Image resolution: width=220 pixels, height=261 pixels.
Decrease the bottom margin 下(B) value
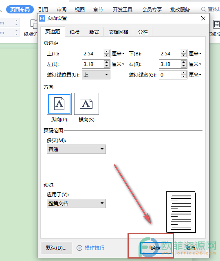point(183,55)
